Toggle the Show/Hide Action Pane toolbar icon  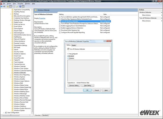(23, 6)
